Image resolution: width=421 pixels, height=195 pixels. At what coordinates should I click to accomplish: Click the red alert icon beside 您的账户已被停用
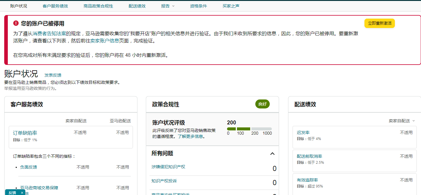click(16, 23)
